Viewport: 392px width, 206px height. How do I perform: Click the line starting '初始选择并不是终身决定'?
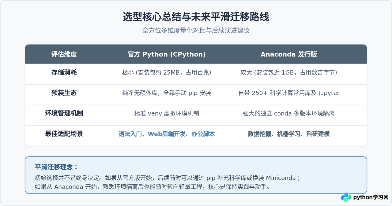168,178
